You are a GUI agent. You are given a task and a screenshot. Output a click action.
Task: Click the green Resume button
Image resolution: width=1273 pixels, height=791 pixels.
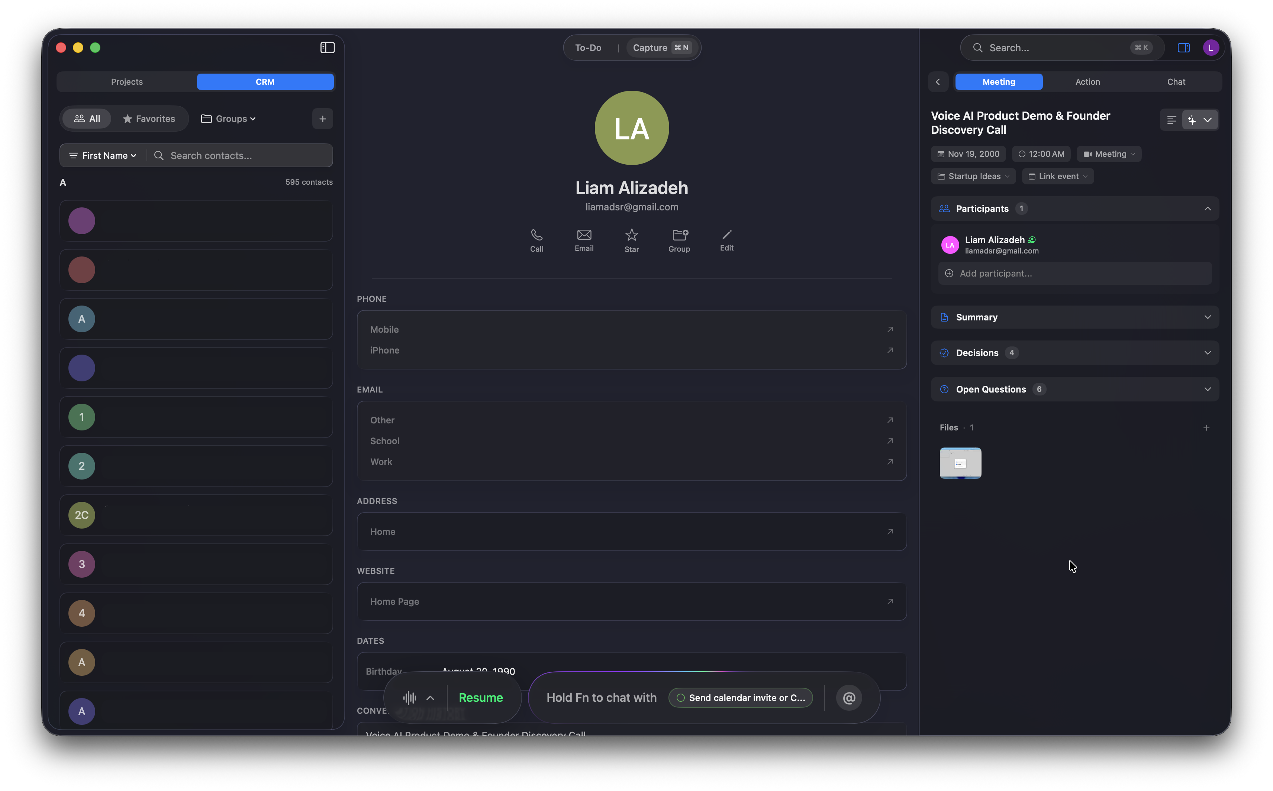480,697
